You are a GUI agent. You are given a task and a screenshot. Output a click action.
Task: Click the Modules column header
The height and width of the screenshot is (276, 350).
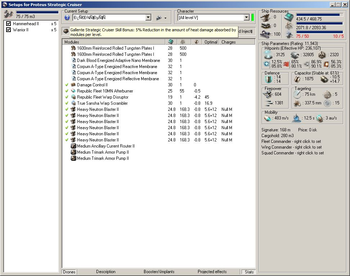pyautogui.click(x=114, y=42)
